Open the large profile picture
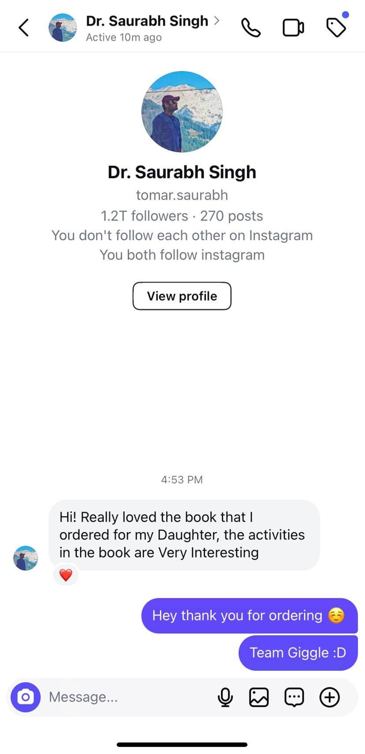 point(182,112)
